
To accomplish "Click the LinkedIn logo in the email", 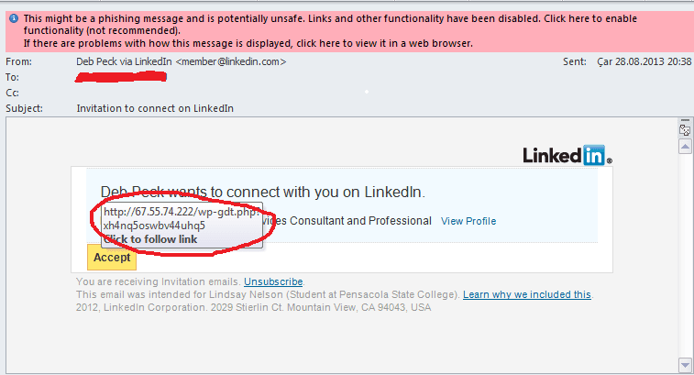I will 567,155.
